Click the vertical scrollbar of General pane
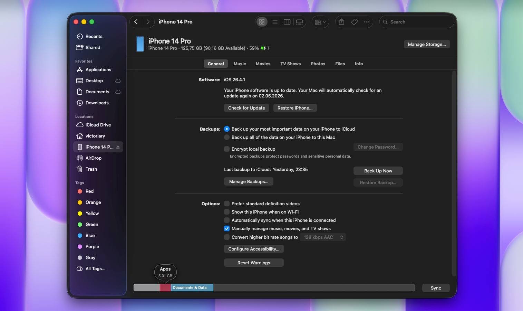 [x=454, y=173]
